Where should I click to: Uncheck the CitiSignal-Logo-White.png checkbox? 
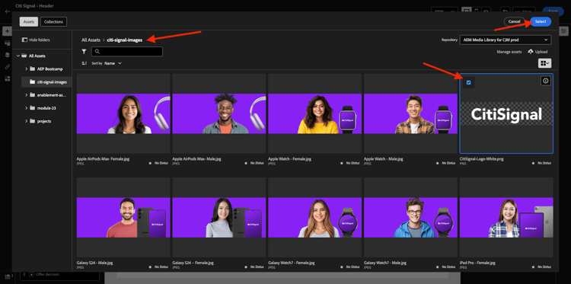(x=469, y=82)
